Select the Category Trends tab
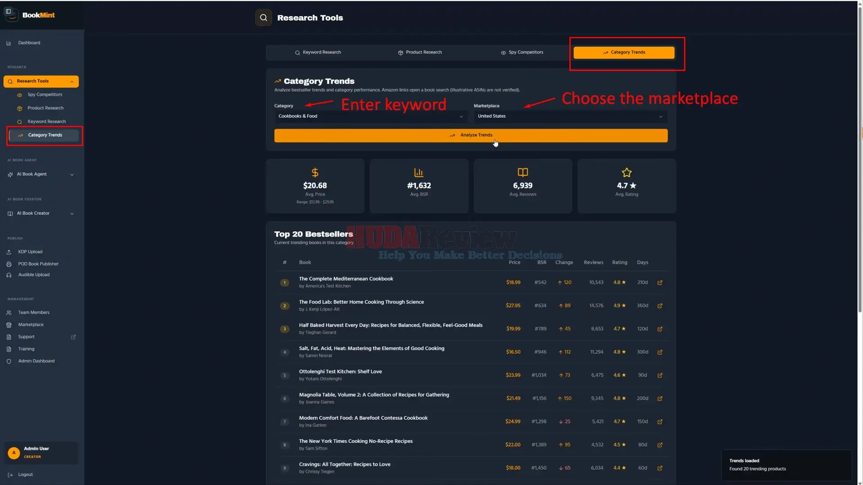Viewport: 863px width, 485px height. coord(624,53)
